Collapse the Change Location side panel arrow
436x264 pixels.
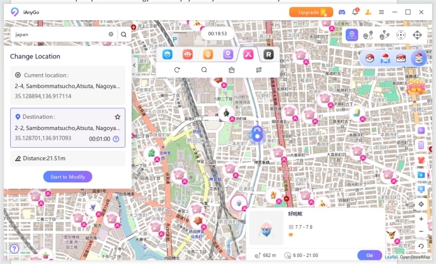click(135, 65)
